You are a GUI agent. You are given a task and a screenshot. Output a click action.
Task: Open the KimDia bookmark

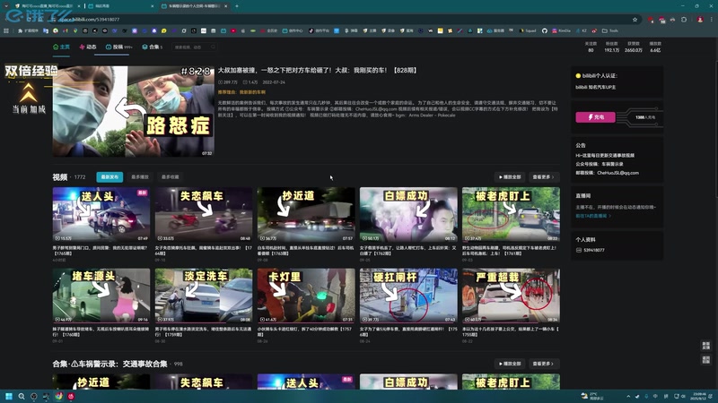pyautogui.click(x=561, y=31)
